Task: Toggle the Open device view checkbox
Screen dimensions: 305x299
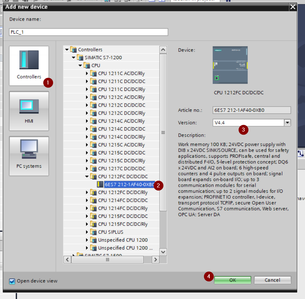Action: click(12, 281)
